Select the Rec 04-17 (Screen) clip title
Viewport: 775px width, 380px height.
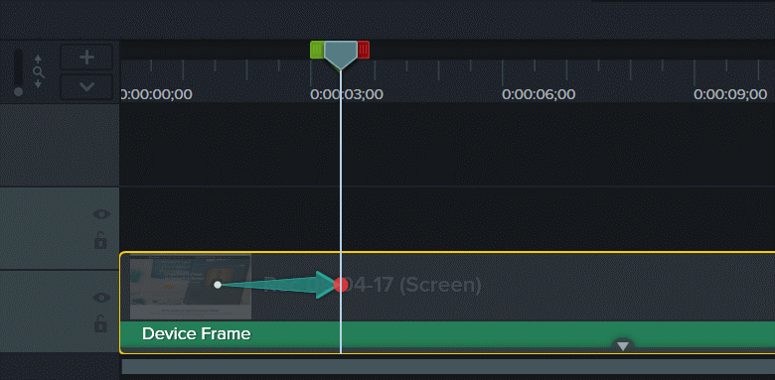pyautogui.click(x=373, y=285)
